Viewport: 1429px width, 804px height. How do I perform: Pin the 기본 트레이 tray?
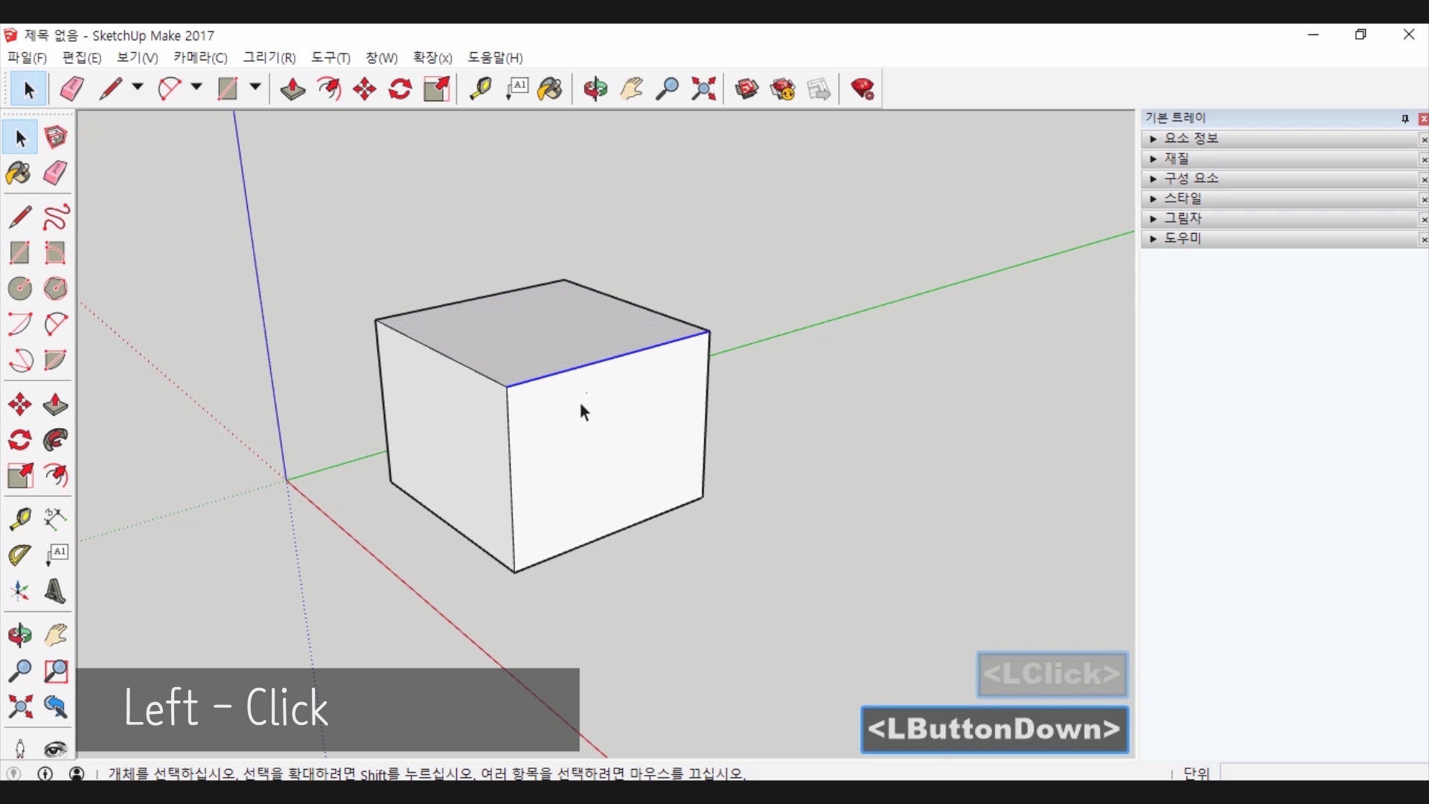(1405, 119)
